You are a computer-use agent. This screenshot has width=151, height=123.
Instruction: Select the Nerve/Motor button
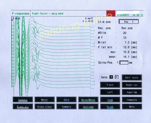point(88,99)
